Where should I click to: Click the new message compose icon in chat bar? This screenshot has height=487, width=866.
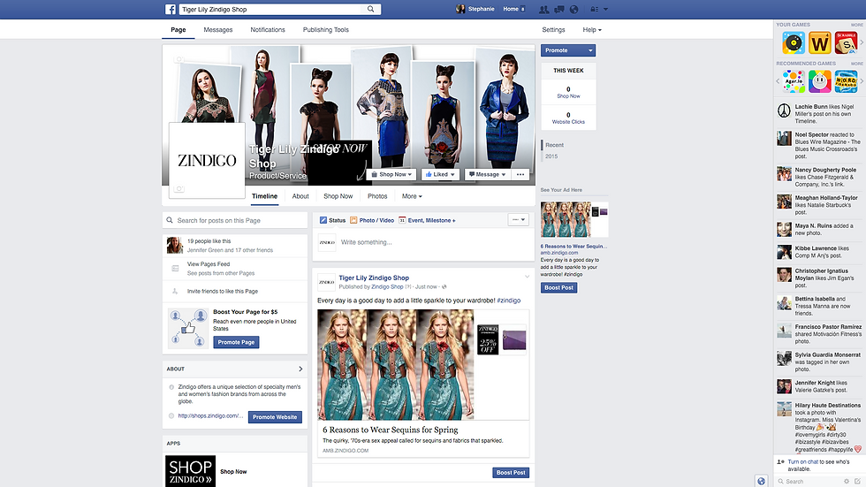[858, 482]
